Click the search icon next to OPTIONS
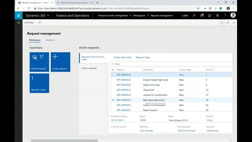The height and width of the screenshot is (142, 252). click(x=40, y=22)
